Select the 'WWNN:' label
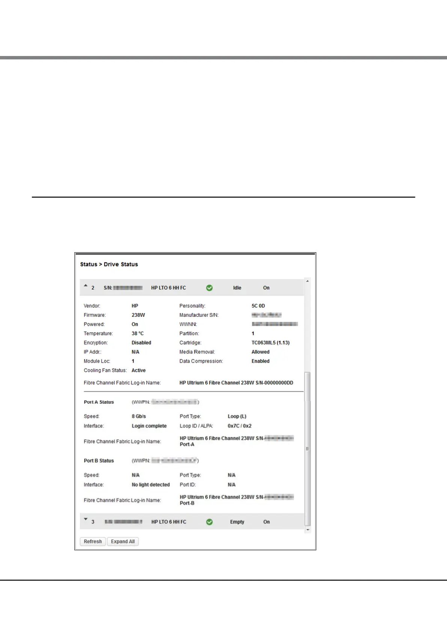 188,324
